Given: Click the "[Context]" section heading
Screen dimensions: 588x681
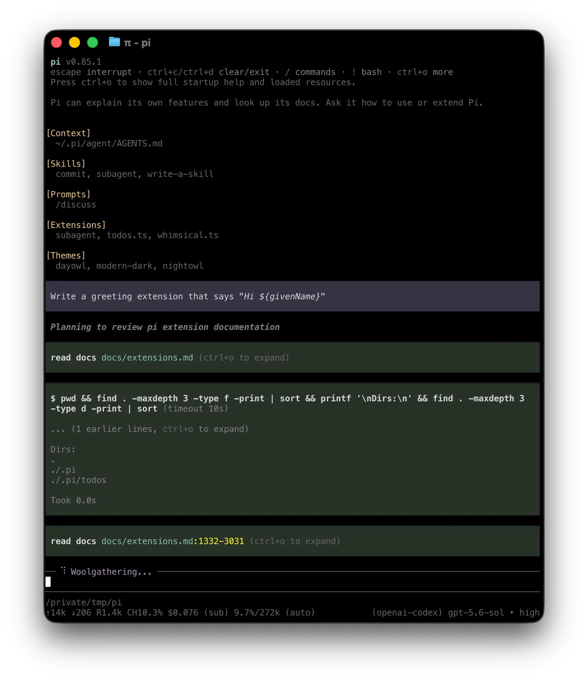Looking at the screenshot, I should 69,133.
